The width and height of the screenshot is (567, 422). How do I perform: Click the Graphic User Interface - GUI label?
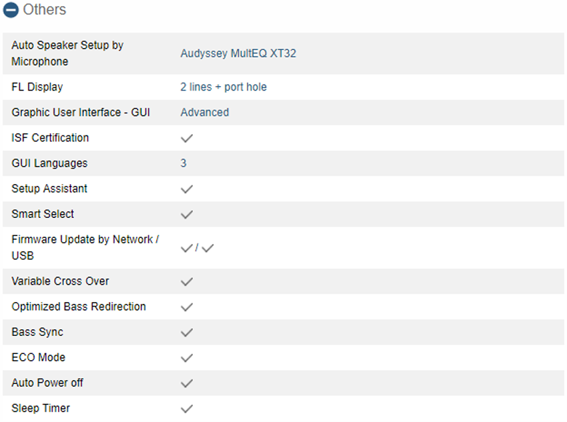(81, 113)
